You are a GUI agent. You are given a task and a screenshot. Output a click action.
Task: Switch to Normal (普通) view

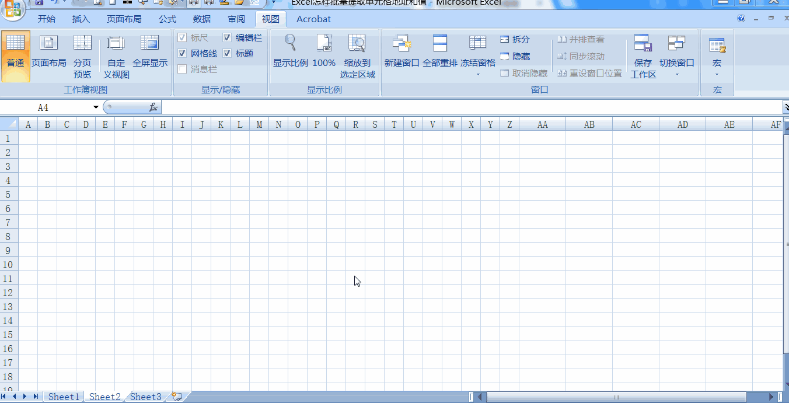pos(16,56)
